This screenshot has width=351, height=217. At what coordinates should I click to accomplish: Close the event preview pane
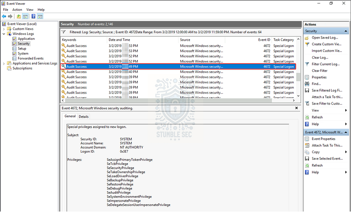click(x=297, y=108)
